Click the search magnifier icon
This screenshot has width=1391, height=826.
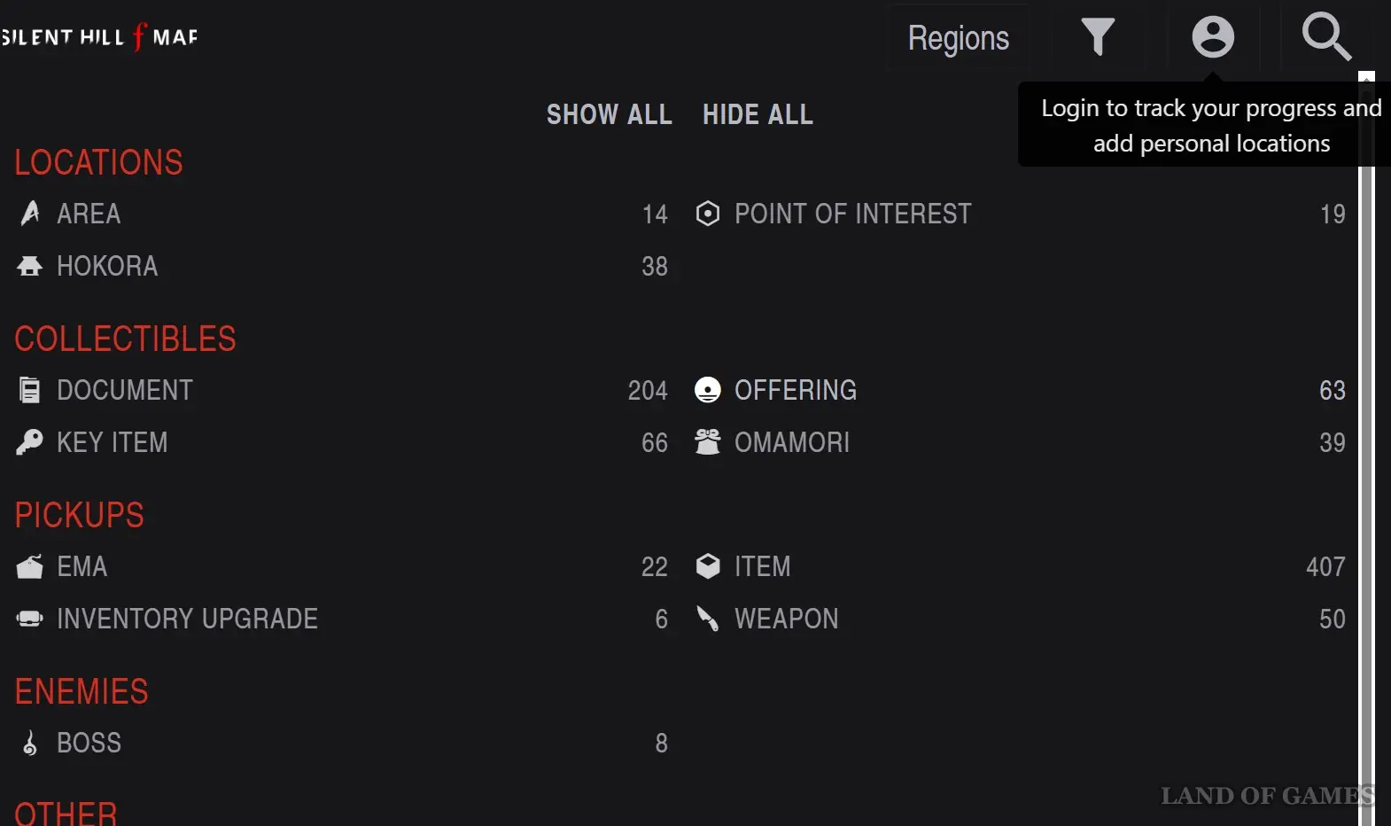coord(1325,37)
